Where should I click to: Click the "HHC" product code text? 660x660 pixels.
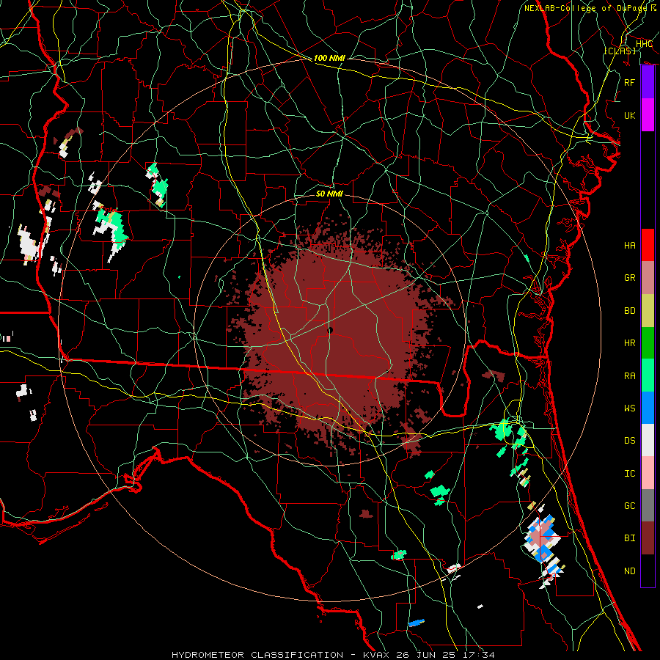[x=644, y=44]
